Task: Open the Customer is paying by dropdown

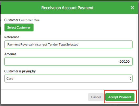Action: tap(69, 79)
